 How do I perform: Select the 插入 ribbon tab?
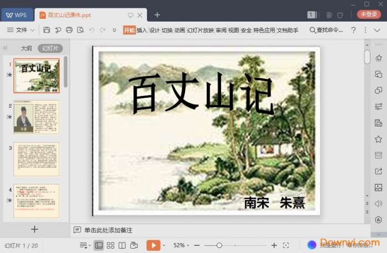click(142, 30)
